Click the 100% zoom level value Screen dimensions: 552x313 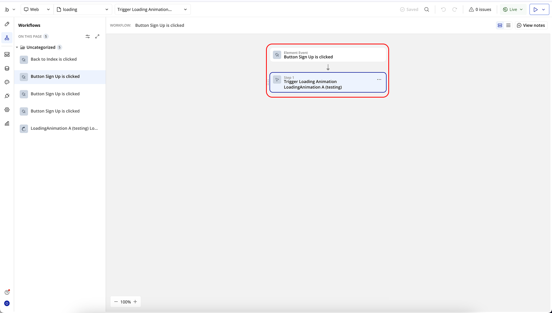pos(126,302)
